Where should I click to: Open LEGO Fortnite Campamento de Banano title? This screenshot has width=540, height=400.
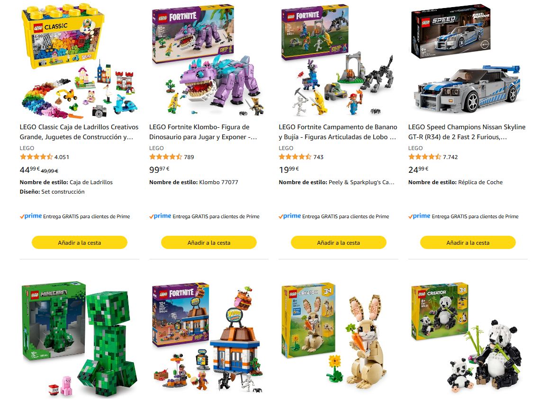coord(338,132)
